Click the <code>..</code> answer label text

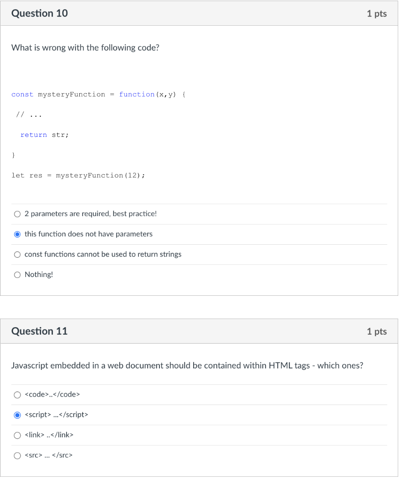[x=53, y=395]
